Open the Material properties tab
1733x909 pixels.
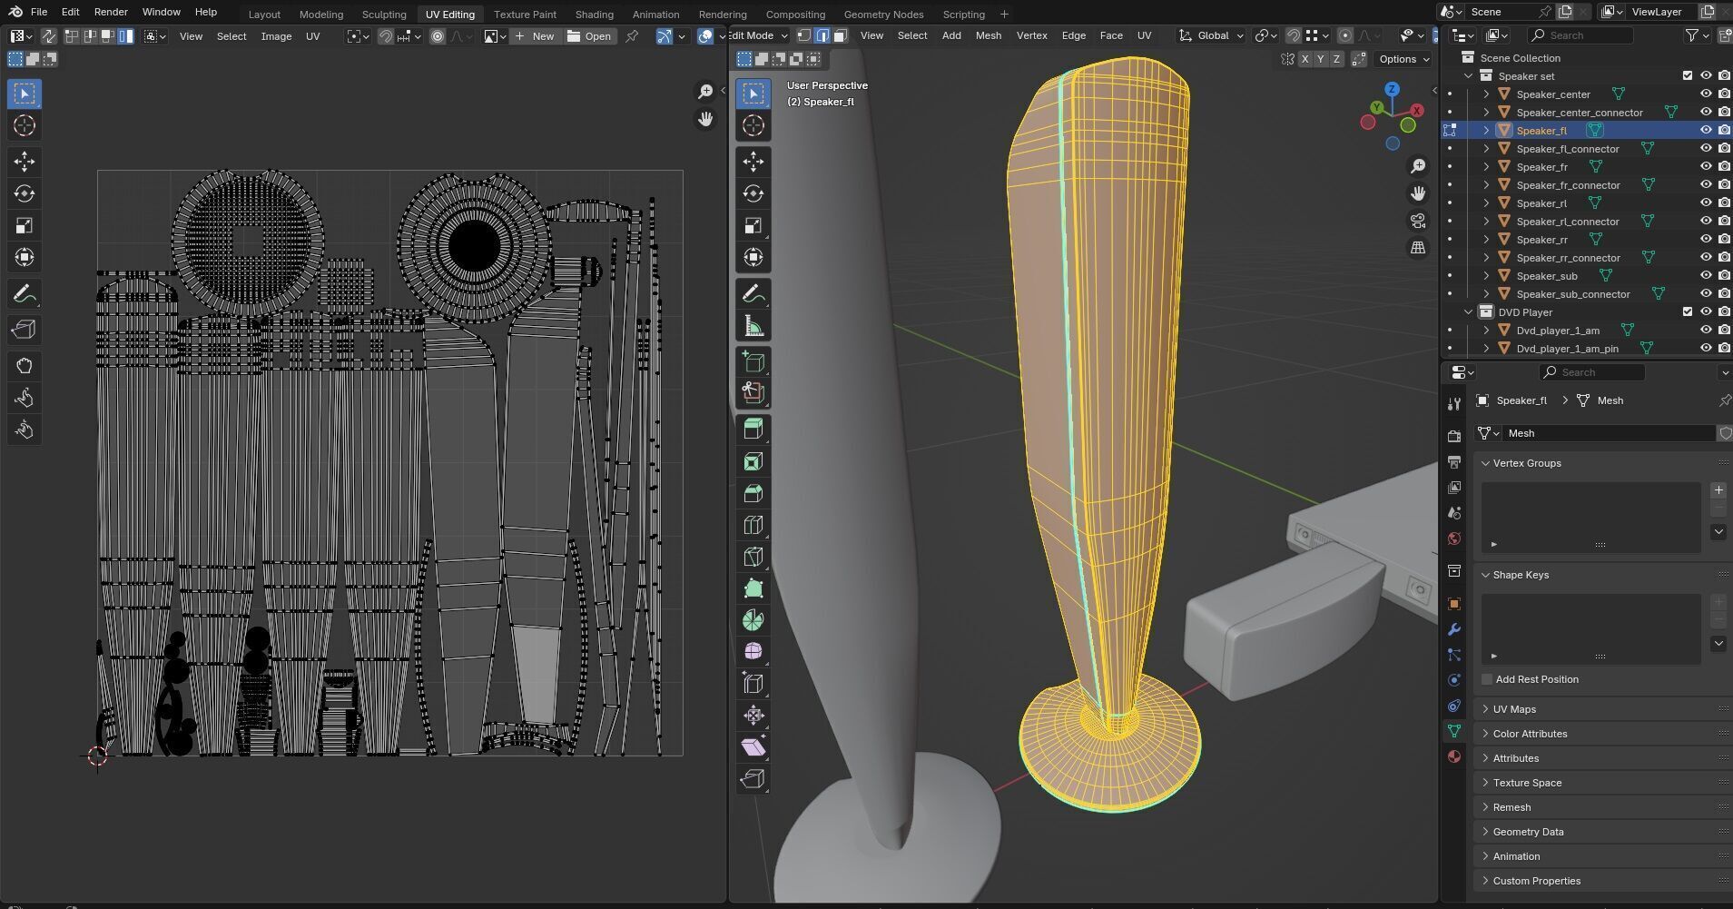1454,756
